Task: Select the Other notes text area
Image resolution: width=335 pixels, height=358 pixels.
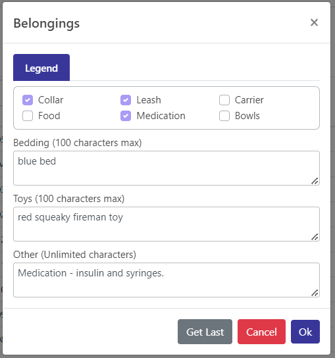Action: point(167,280)
